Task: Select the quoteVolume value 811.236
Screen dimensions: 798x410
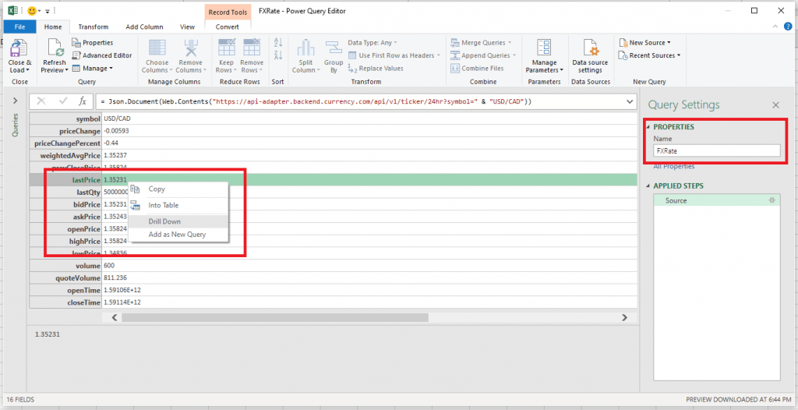Action: (115, 278)
